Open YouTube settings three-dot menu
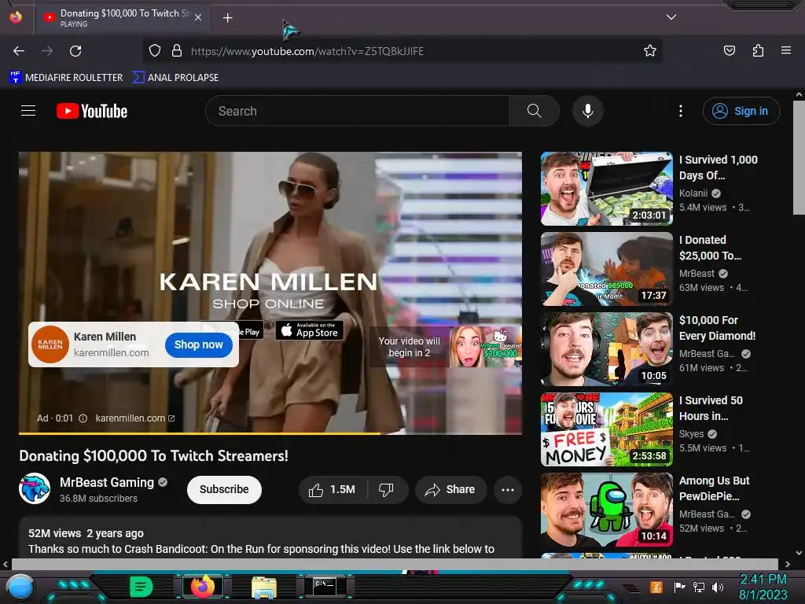Screen dimensions: 805x604 click(681, 111)
